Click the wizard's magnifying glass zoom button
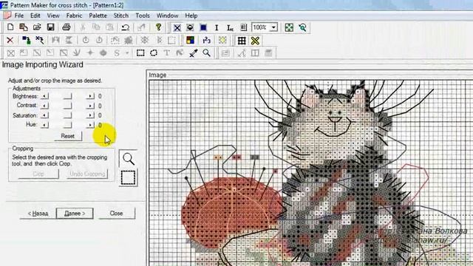The image size is (473, 266). (128, 159)
